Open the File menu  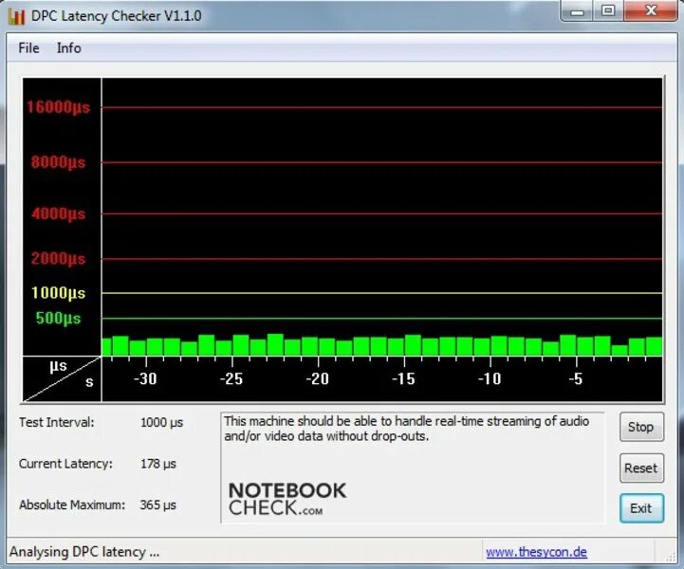28,48
